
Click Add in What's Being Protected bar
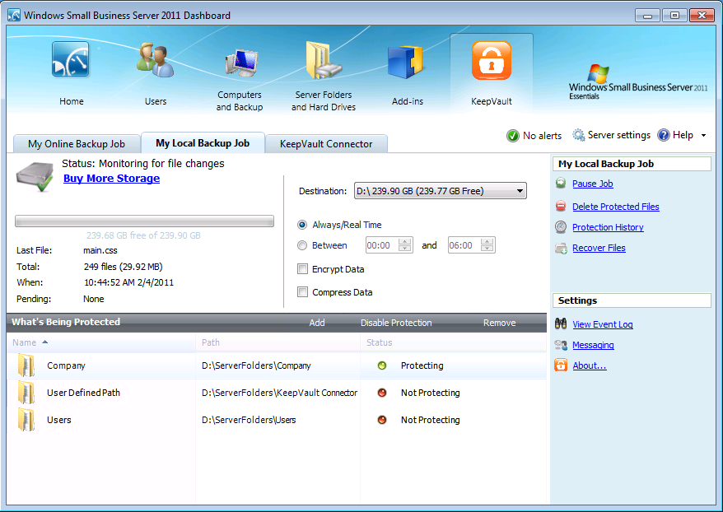coord(317,323)
